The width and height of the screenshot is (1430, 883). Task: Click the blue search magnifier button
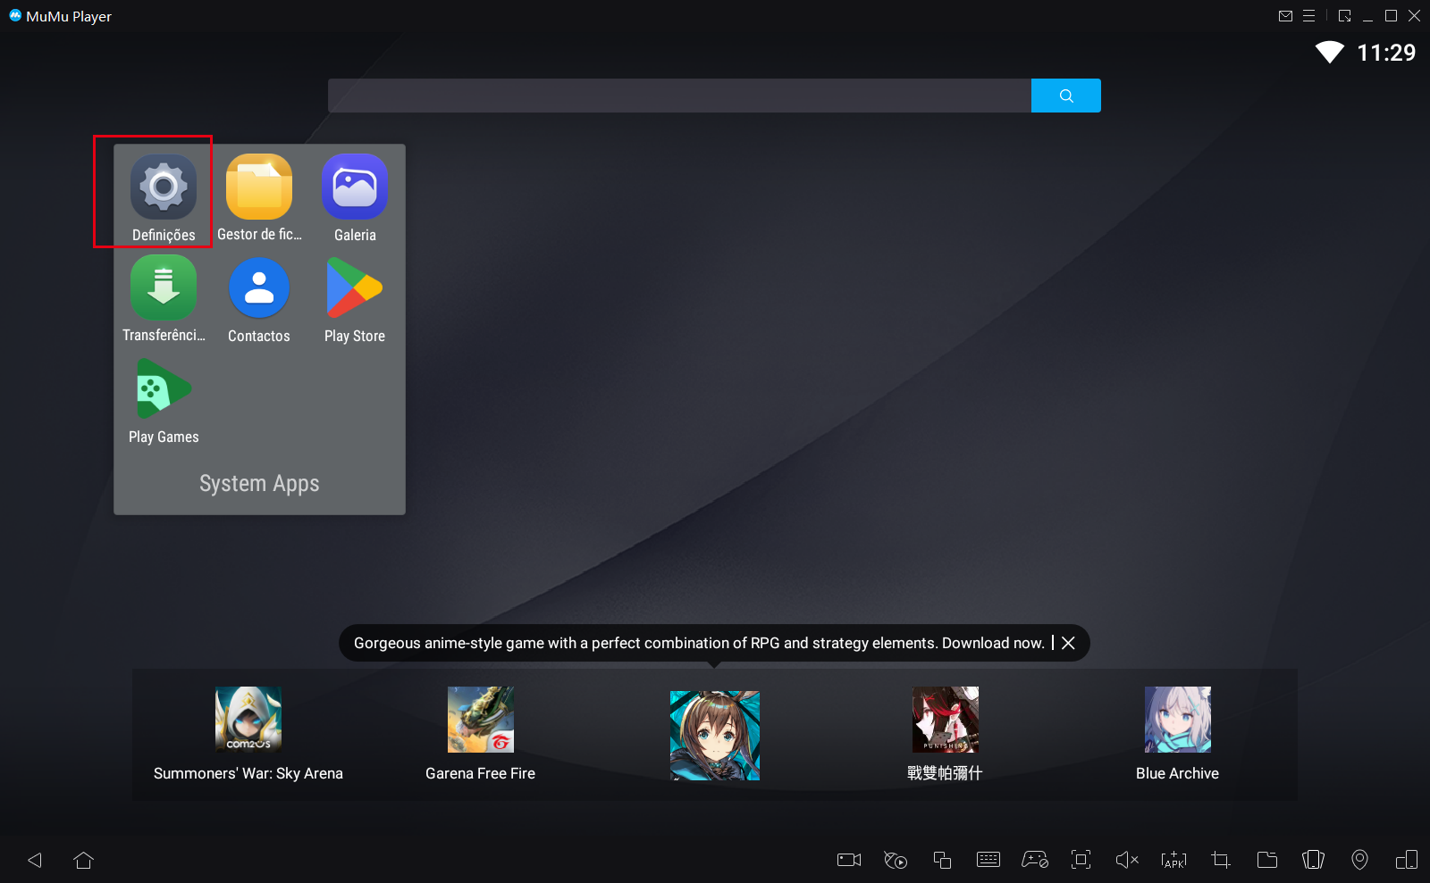(1066, 96)
